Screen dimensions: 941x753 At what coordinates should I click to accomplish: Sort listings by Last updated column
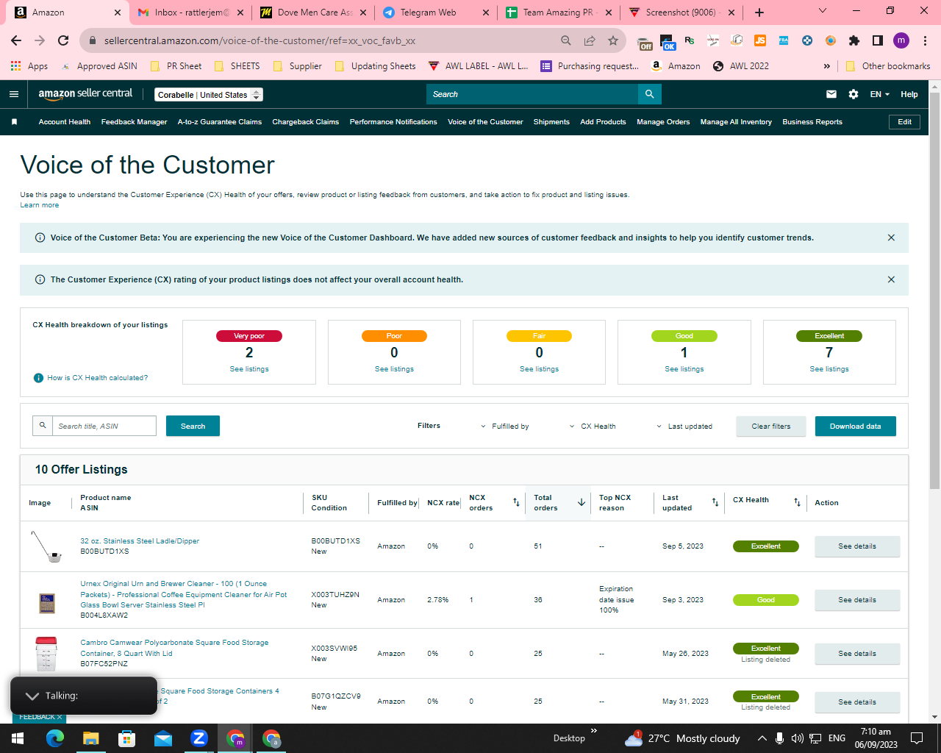[x=715, y=502]
